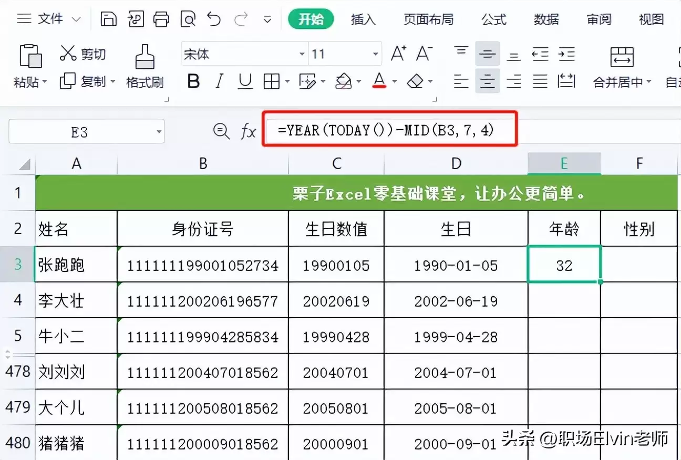
Task: Apply underline to the selected cell
Action: pos(244,81)
